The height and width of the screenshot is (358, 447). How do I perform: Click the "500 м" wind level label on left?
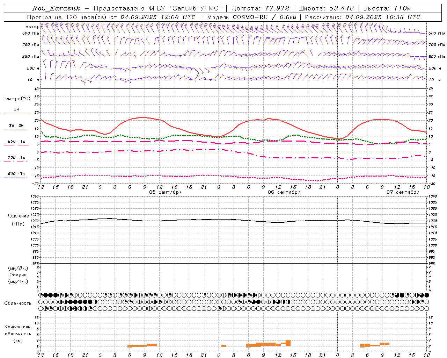point(33,68)
